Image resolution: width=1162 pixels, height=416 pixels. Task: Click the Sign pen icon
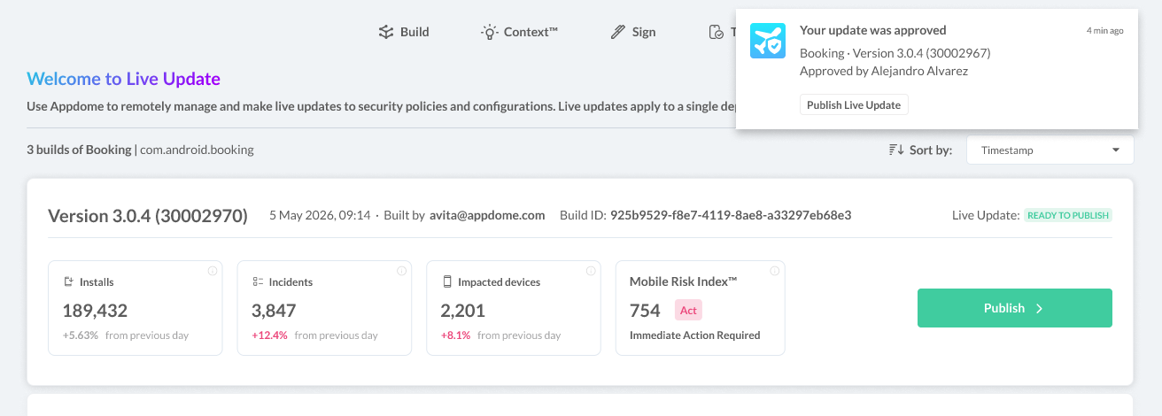pyautogui.click(x=618, y=32)
